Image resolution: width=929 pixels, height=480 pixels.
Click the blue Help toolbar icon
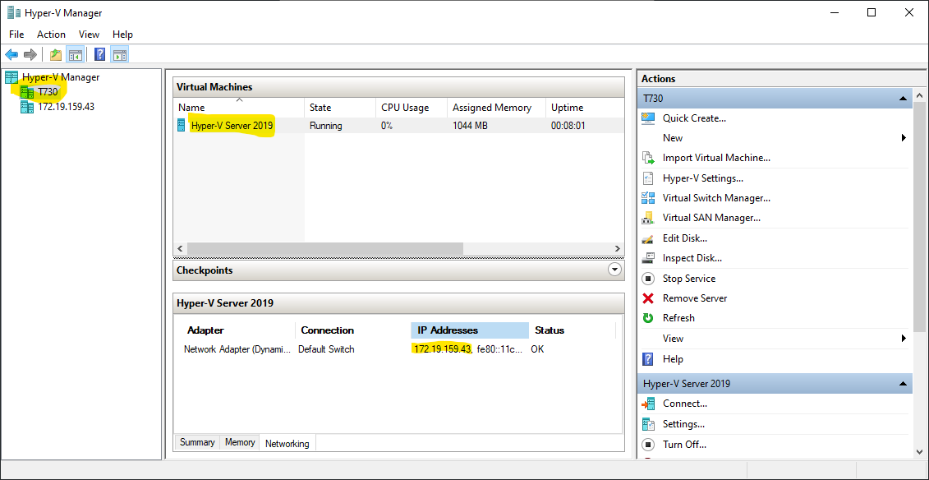(100, 55)
